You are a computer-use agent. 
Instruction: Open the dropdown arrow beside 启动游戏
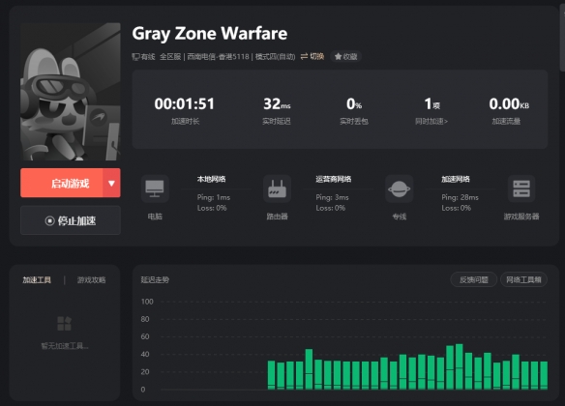tap(111, 183)
